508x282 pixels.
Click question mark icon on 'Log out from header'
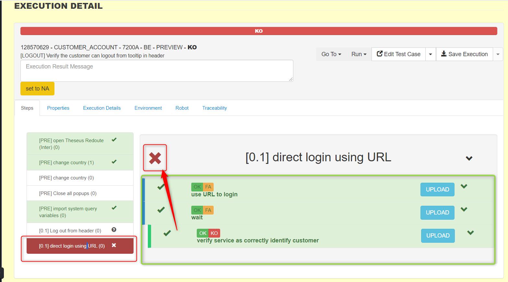point(114,230)
